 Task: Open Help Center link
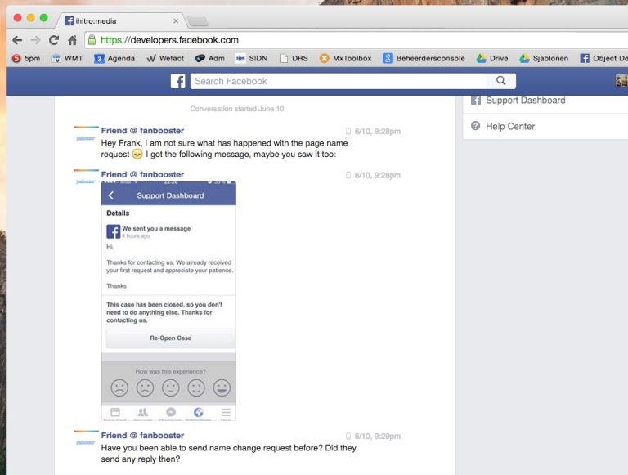tap(509, 126)
